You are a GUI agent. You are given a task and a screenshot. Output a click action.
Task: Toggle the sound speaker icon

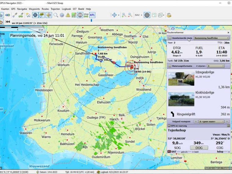click(x=49, y=15)
